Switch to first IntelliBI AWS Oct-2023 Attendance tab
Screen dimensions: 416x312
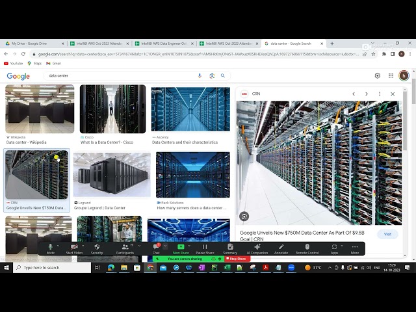(99, 44)
